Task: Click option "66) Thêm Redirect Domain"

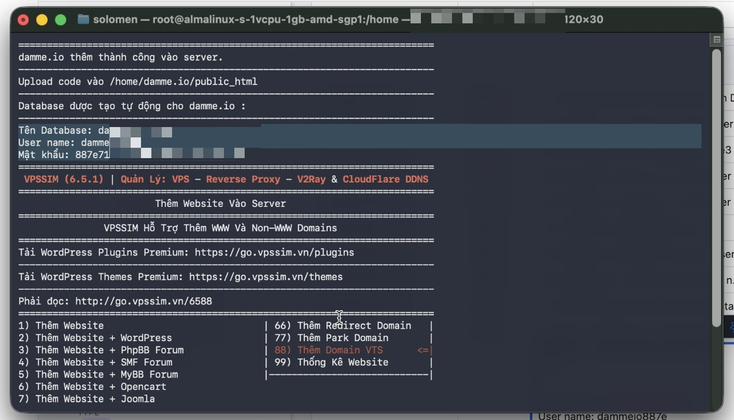Action: point(343,326)
